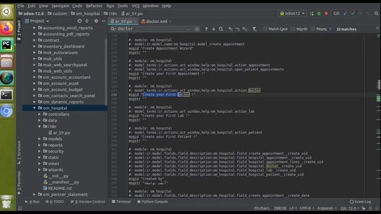Screen dimensions: 381x214
Task: Open the Terminal tool window
Action: [x=121, y=202]
